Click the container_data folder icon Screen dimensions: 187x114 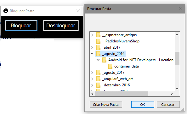pyautogui.click(x=110, y=66)
